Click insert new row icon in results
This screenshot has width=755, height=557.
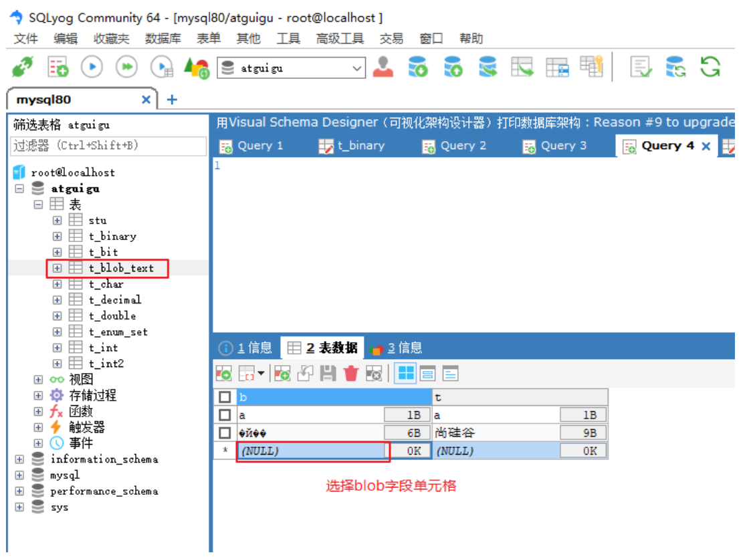[x=224, y=374]
